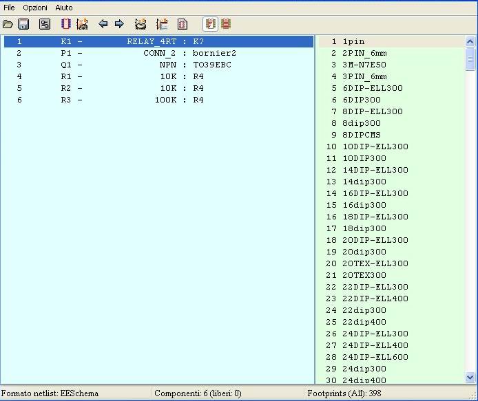
Task: Select footprint 8dip300
Action: (392, 123)
